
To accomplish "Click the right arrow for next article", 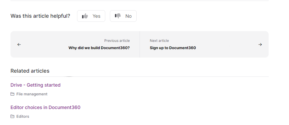I will [260, 44].
